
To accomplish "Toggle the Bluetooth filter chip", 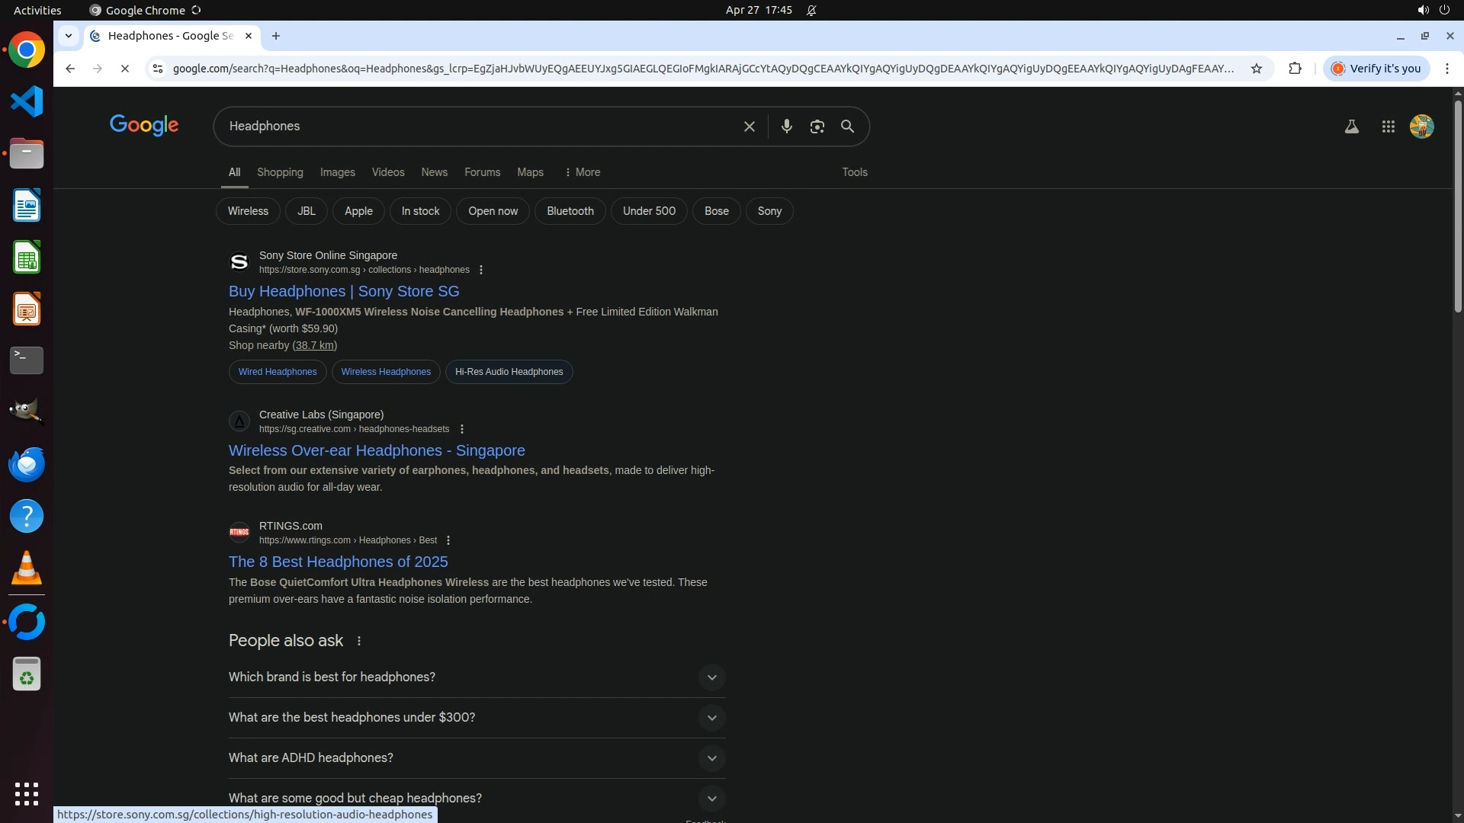I will pos(570,211).
